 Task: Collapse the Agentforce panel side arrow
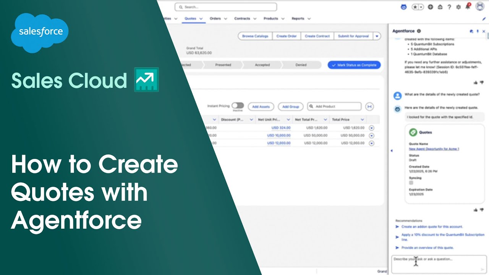coord(391,151)
